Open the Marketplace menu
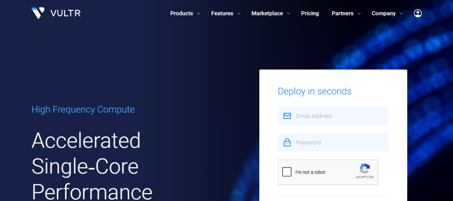The height and width of the screenshot is (201, 453). tap(267, 13)
